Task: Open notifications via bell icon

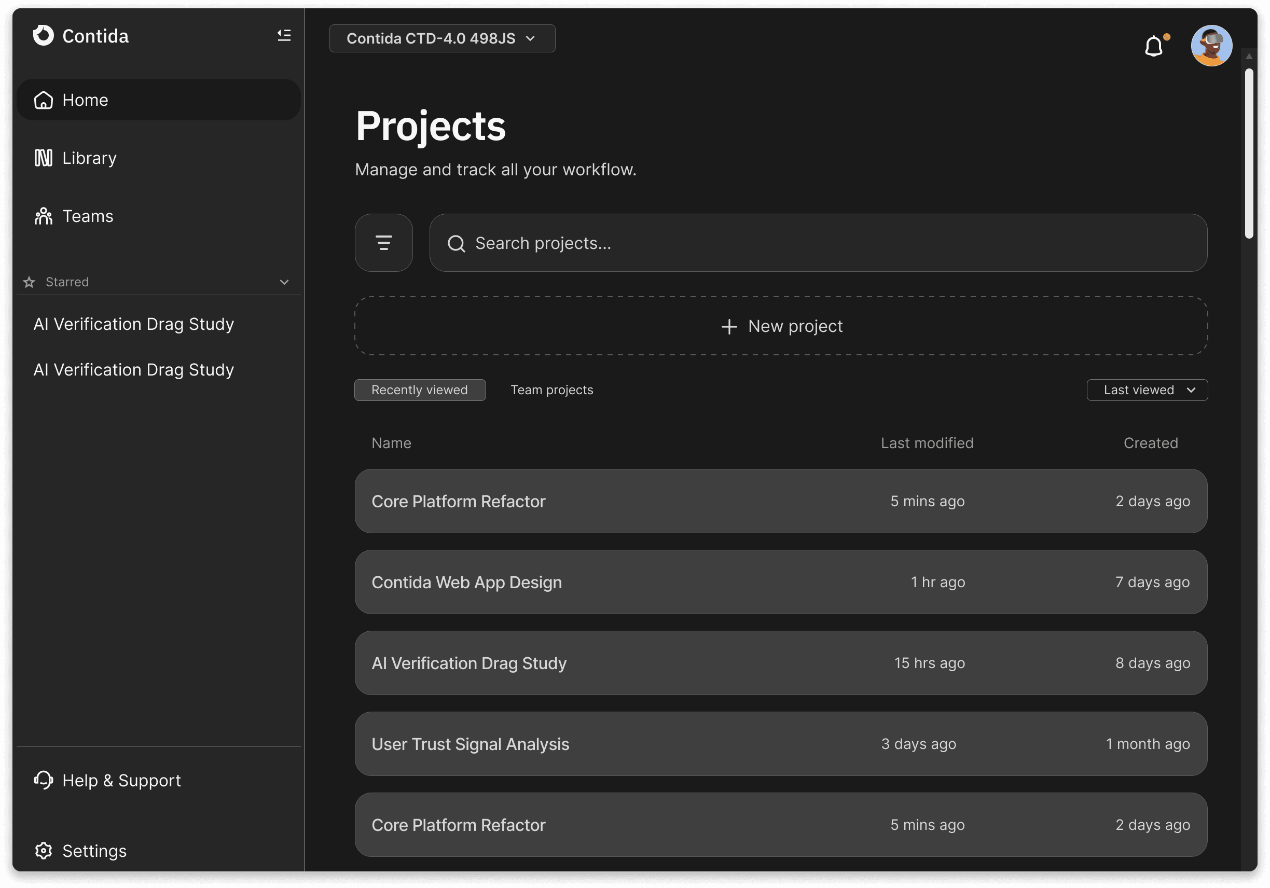Action: point(1154,46)
